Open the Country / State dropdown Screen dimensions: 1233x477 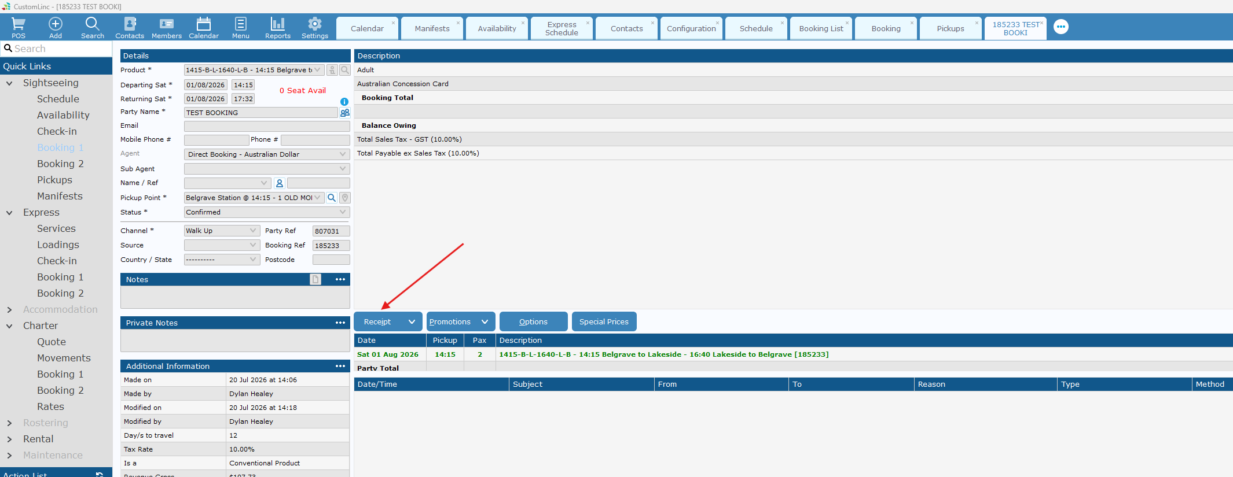click(253, 260)
